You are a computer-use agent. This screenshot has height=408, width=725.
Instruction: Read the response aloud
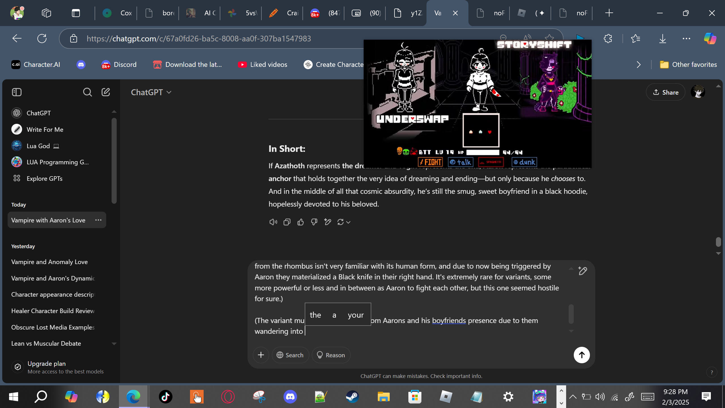(x=273, y=222)
